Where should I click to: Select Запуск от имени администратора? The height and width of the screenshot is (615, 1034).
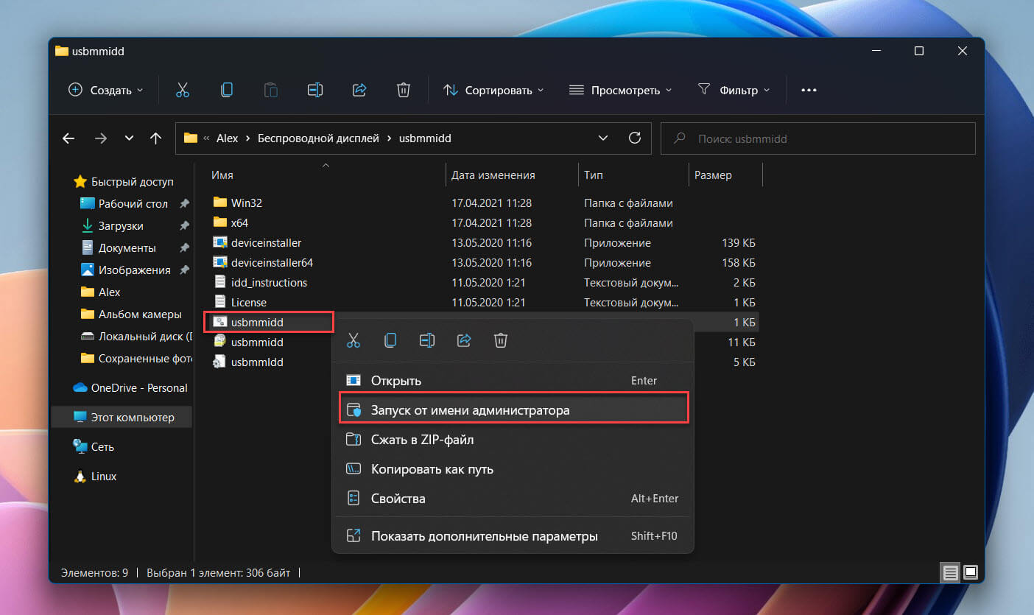[513, 410]
